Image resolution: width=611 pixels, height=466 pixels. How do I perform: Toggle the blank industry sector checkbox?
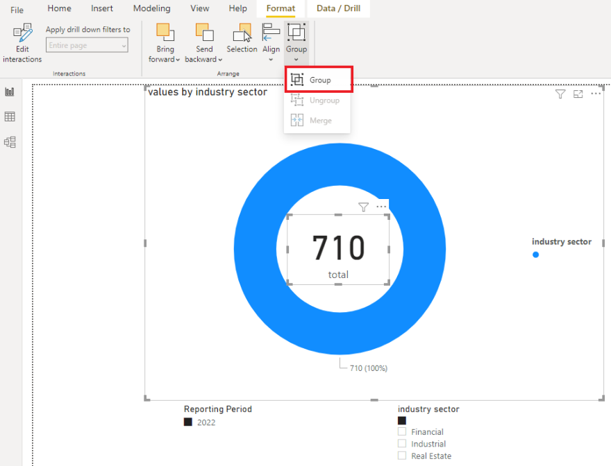[402, 420]
